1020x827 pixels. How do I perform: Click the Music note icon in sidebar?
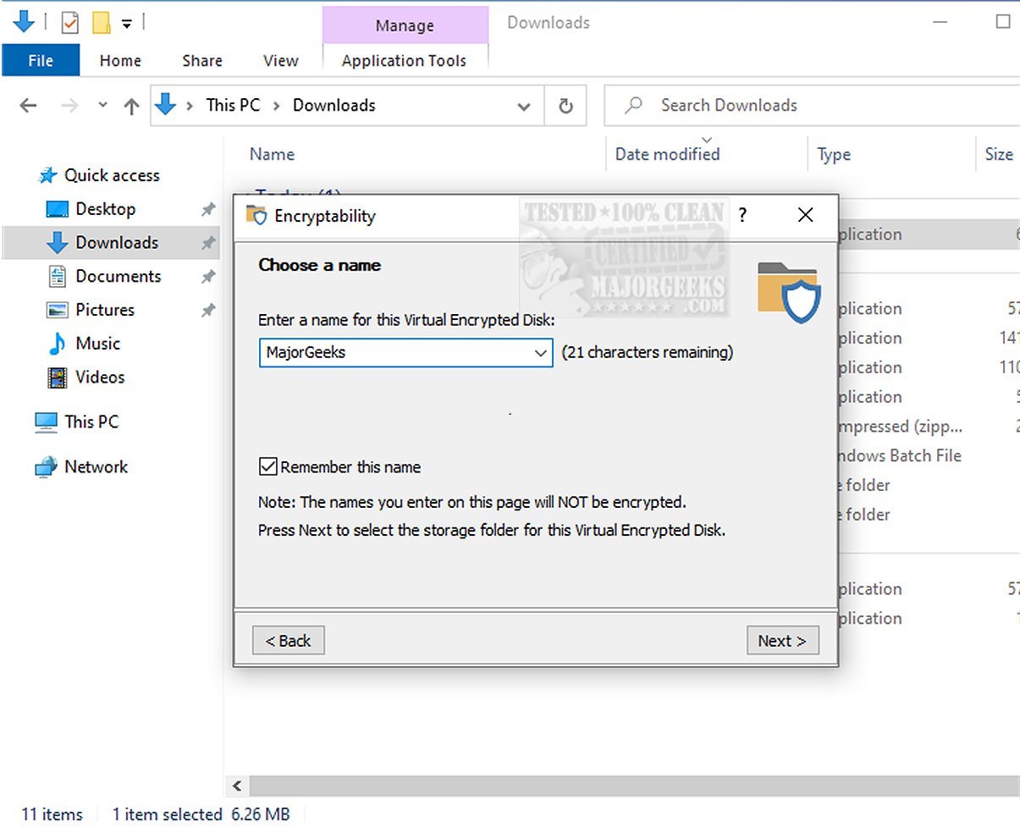coord(57,344)
